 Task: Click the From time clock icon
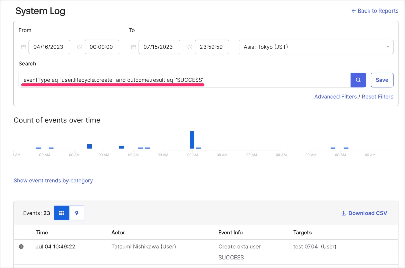pos(80,47)
